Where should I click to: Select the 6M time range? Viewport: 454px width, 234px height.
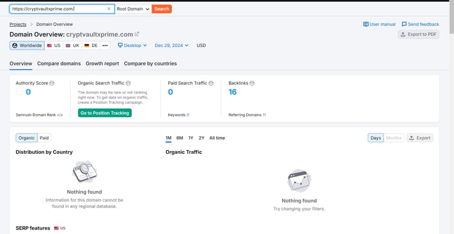point(180,138)
